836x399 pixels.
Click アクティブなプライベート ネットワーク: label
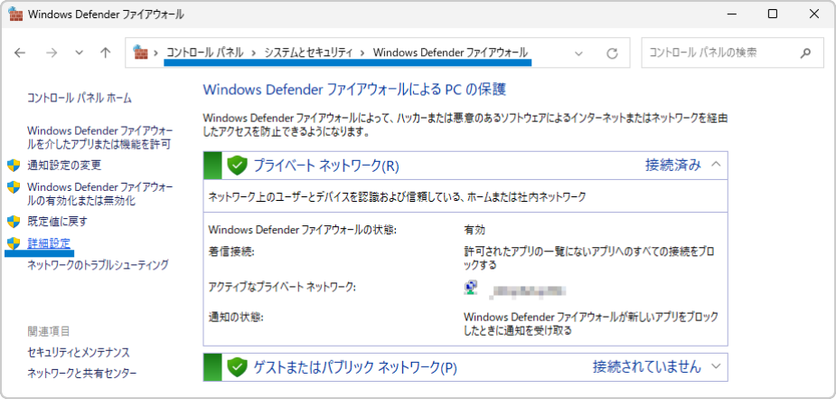tap(282, 287)
